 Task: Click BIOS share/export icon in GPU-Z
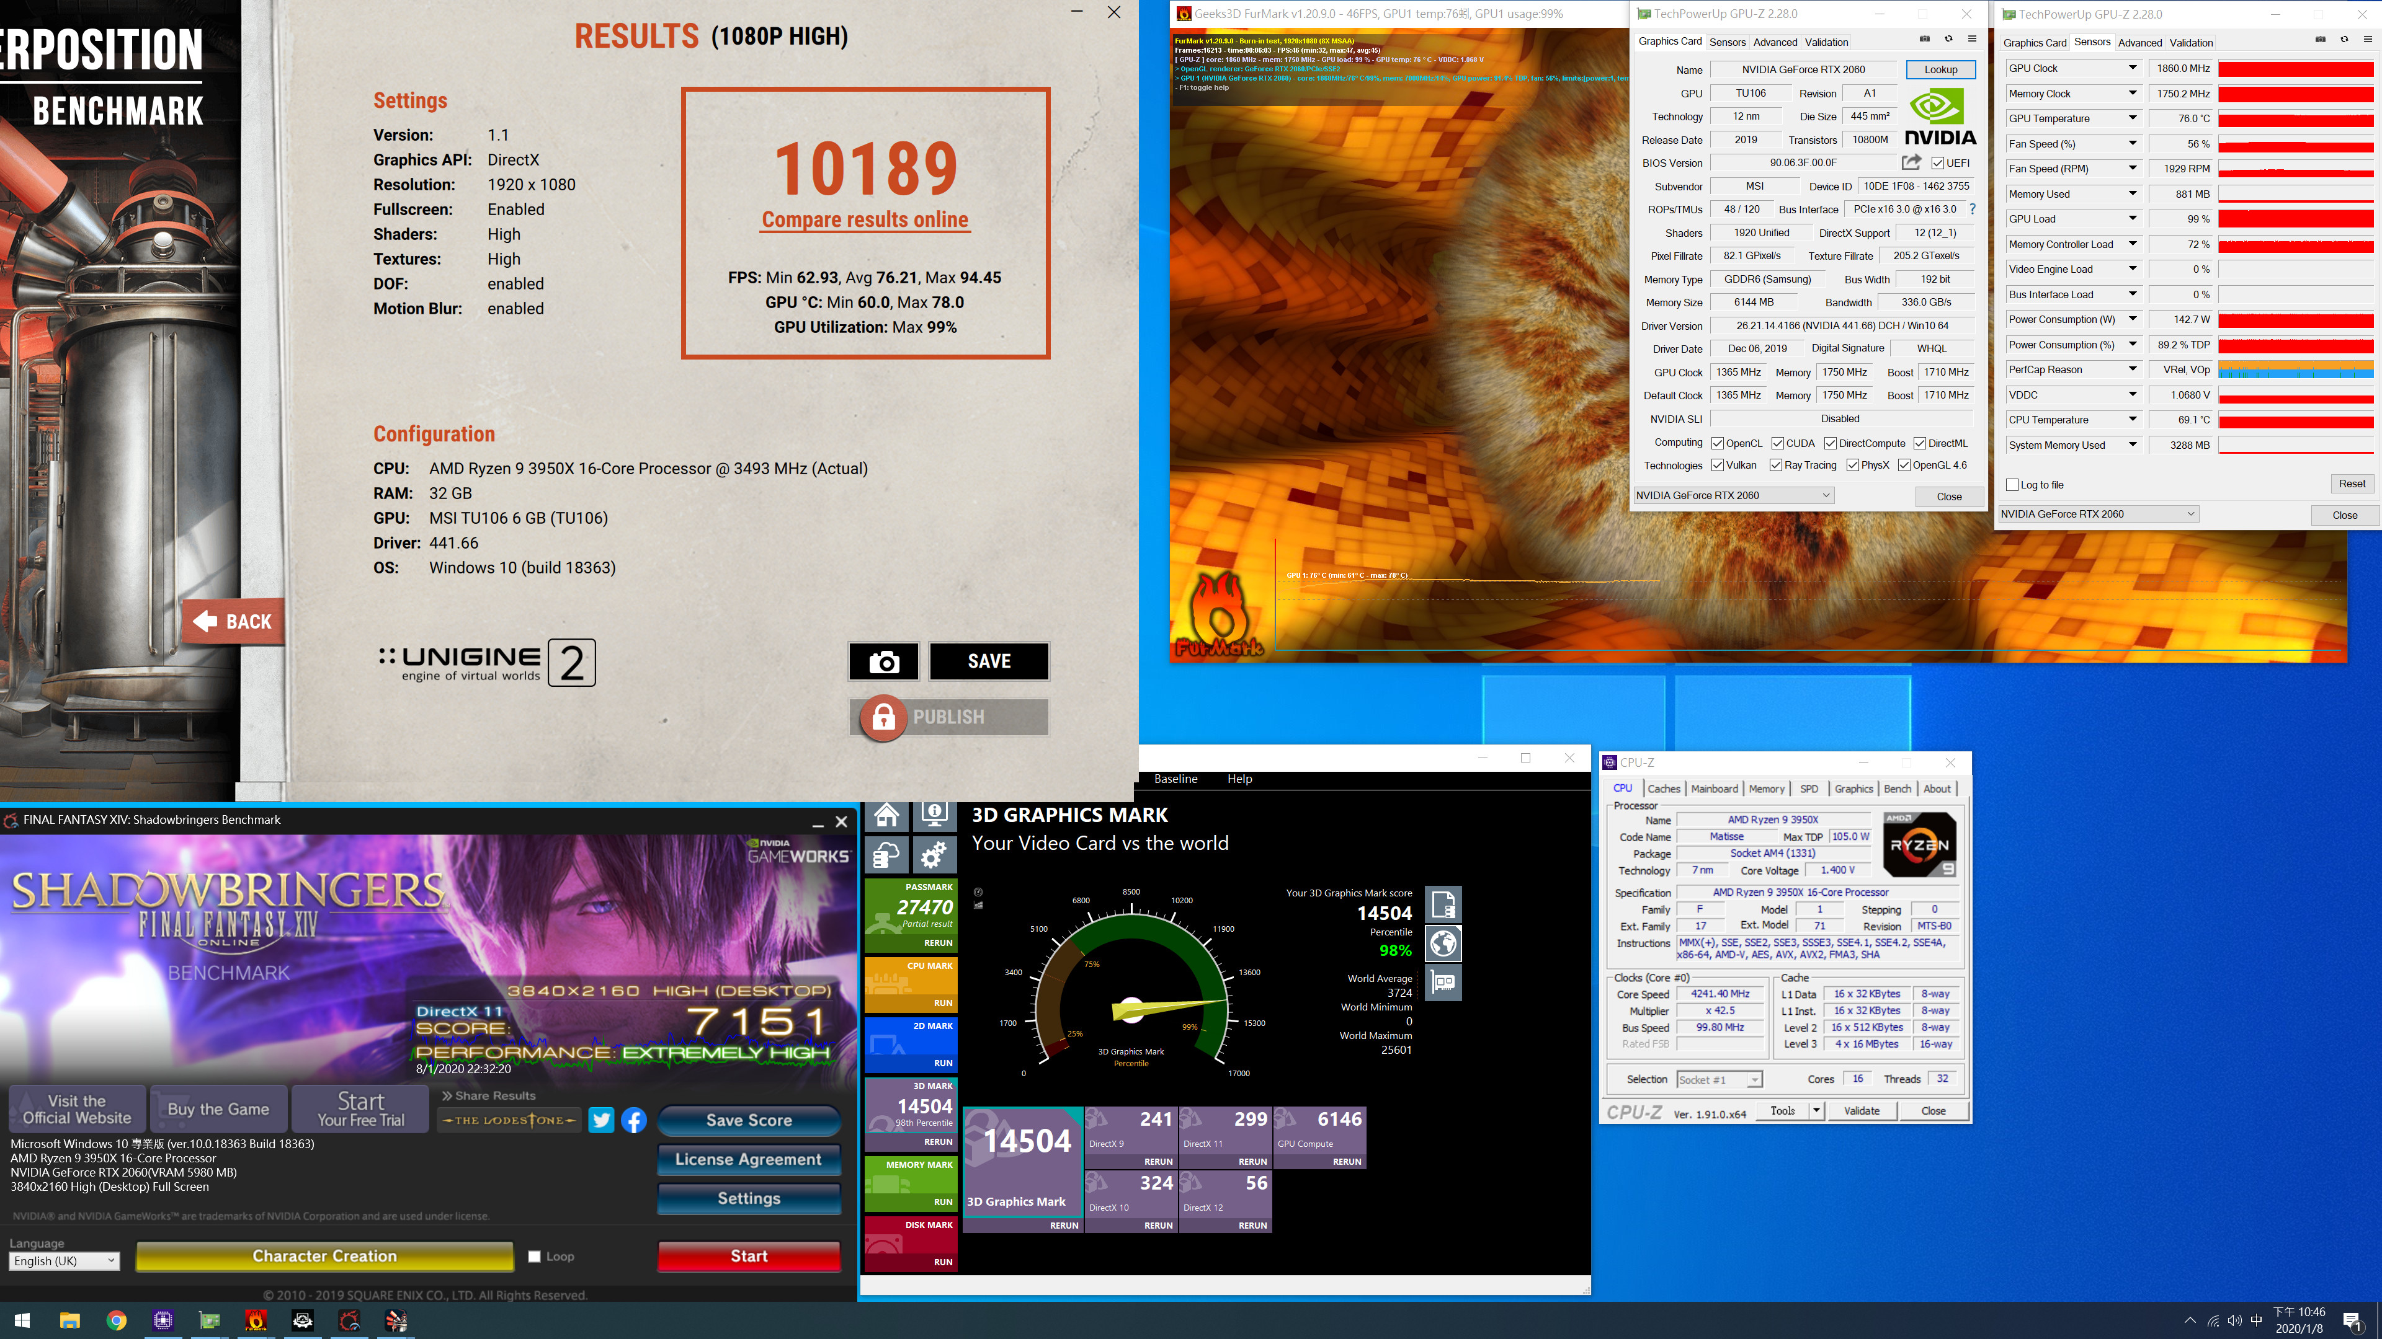1911,162
